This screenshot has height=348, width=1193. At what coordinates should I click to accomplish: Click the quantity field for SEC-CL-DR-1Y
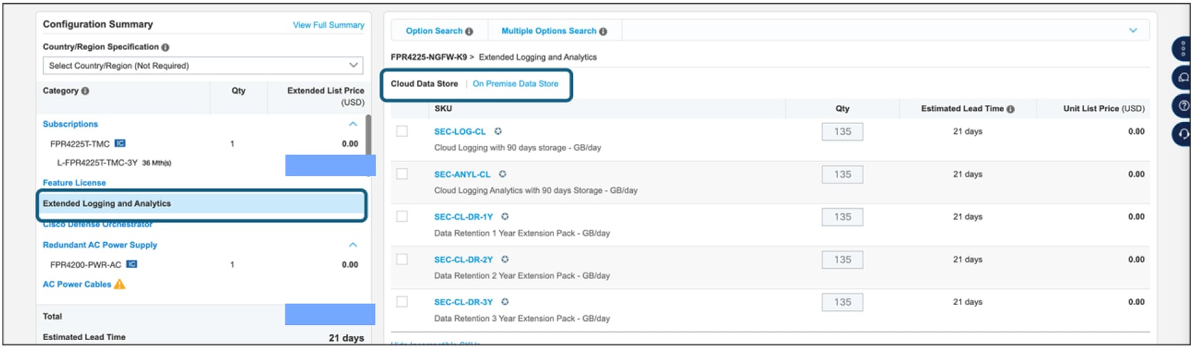(842, 217)
